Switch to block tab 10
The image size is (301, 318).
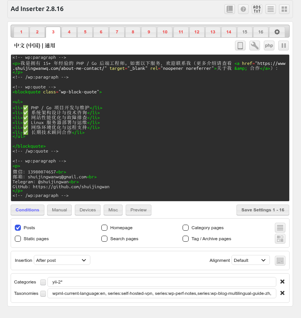(x=165, y=32)
